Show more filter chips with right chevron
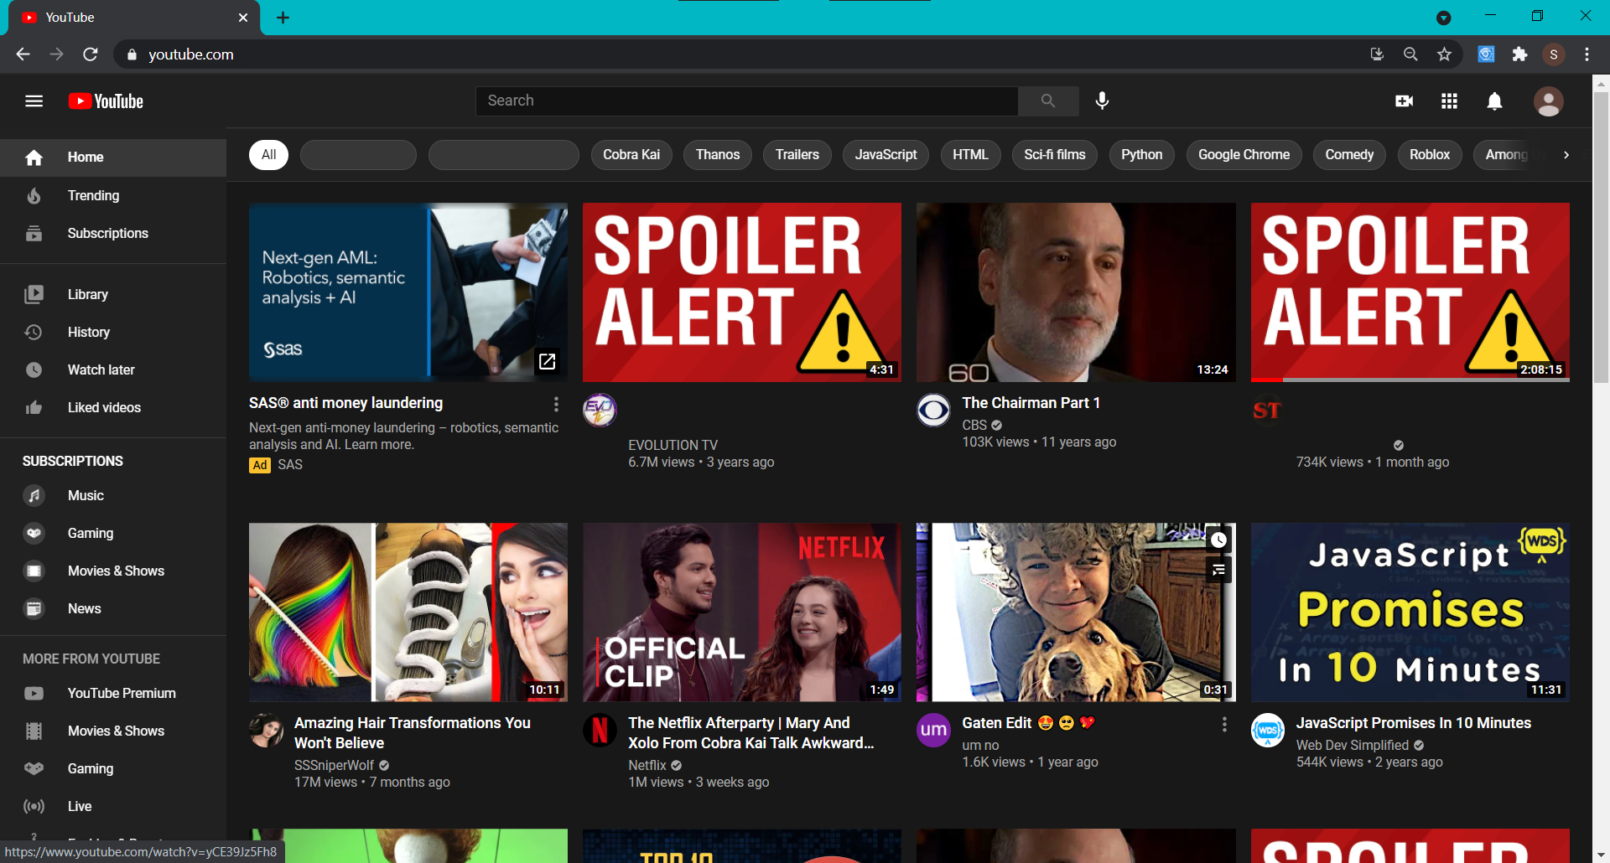 1566,155
